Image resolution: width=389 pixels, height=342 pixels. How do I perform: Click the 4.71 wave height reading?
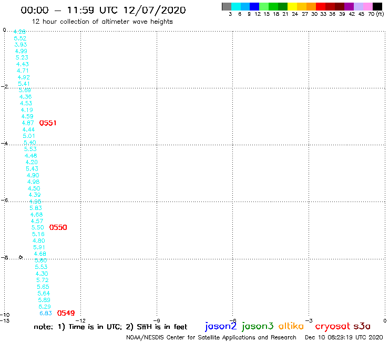[x=23, y=71]
